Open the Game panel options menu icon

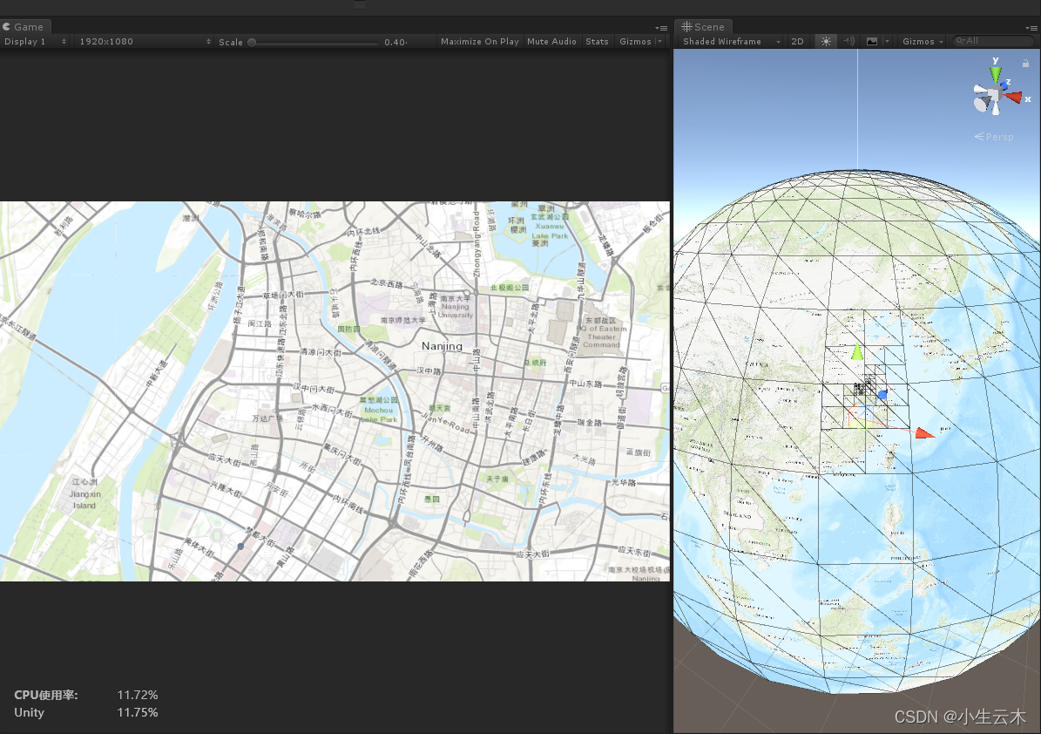tap(661, 28)
